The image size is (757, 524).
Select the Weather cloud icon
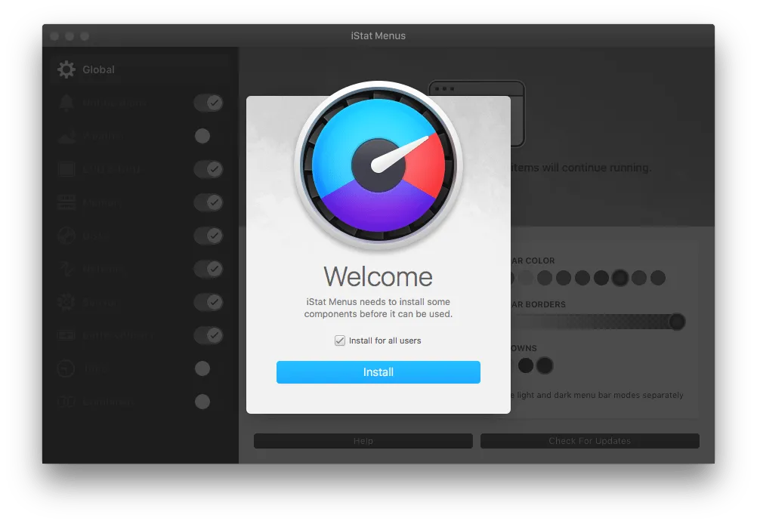tap(66, 137)
